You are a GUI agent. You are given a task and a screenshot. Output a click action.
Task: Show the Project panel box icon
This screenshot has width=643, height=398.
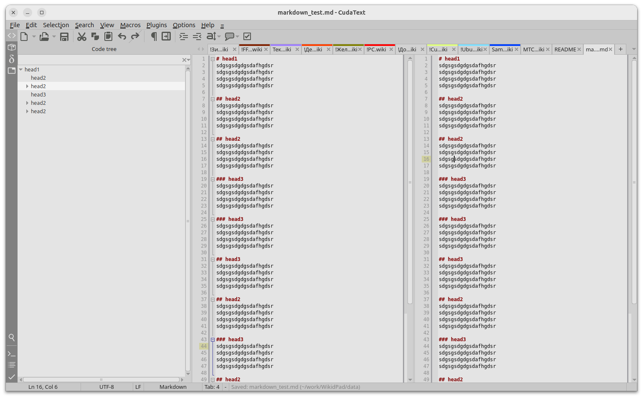coord(12,47)
